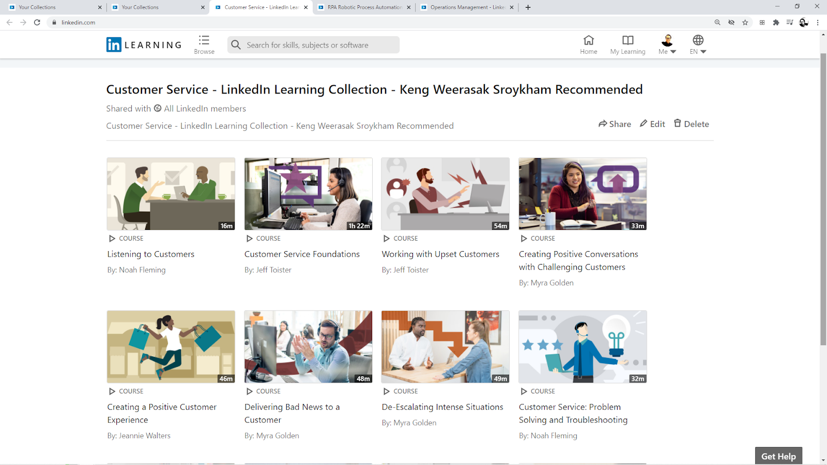Click play icon beside Customer Service Foundations
This screenshot has height=465, width=827.
(x=250, y=238)
